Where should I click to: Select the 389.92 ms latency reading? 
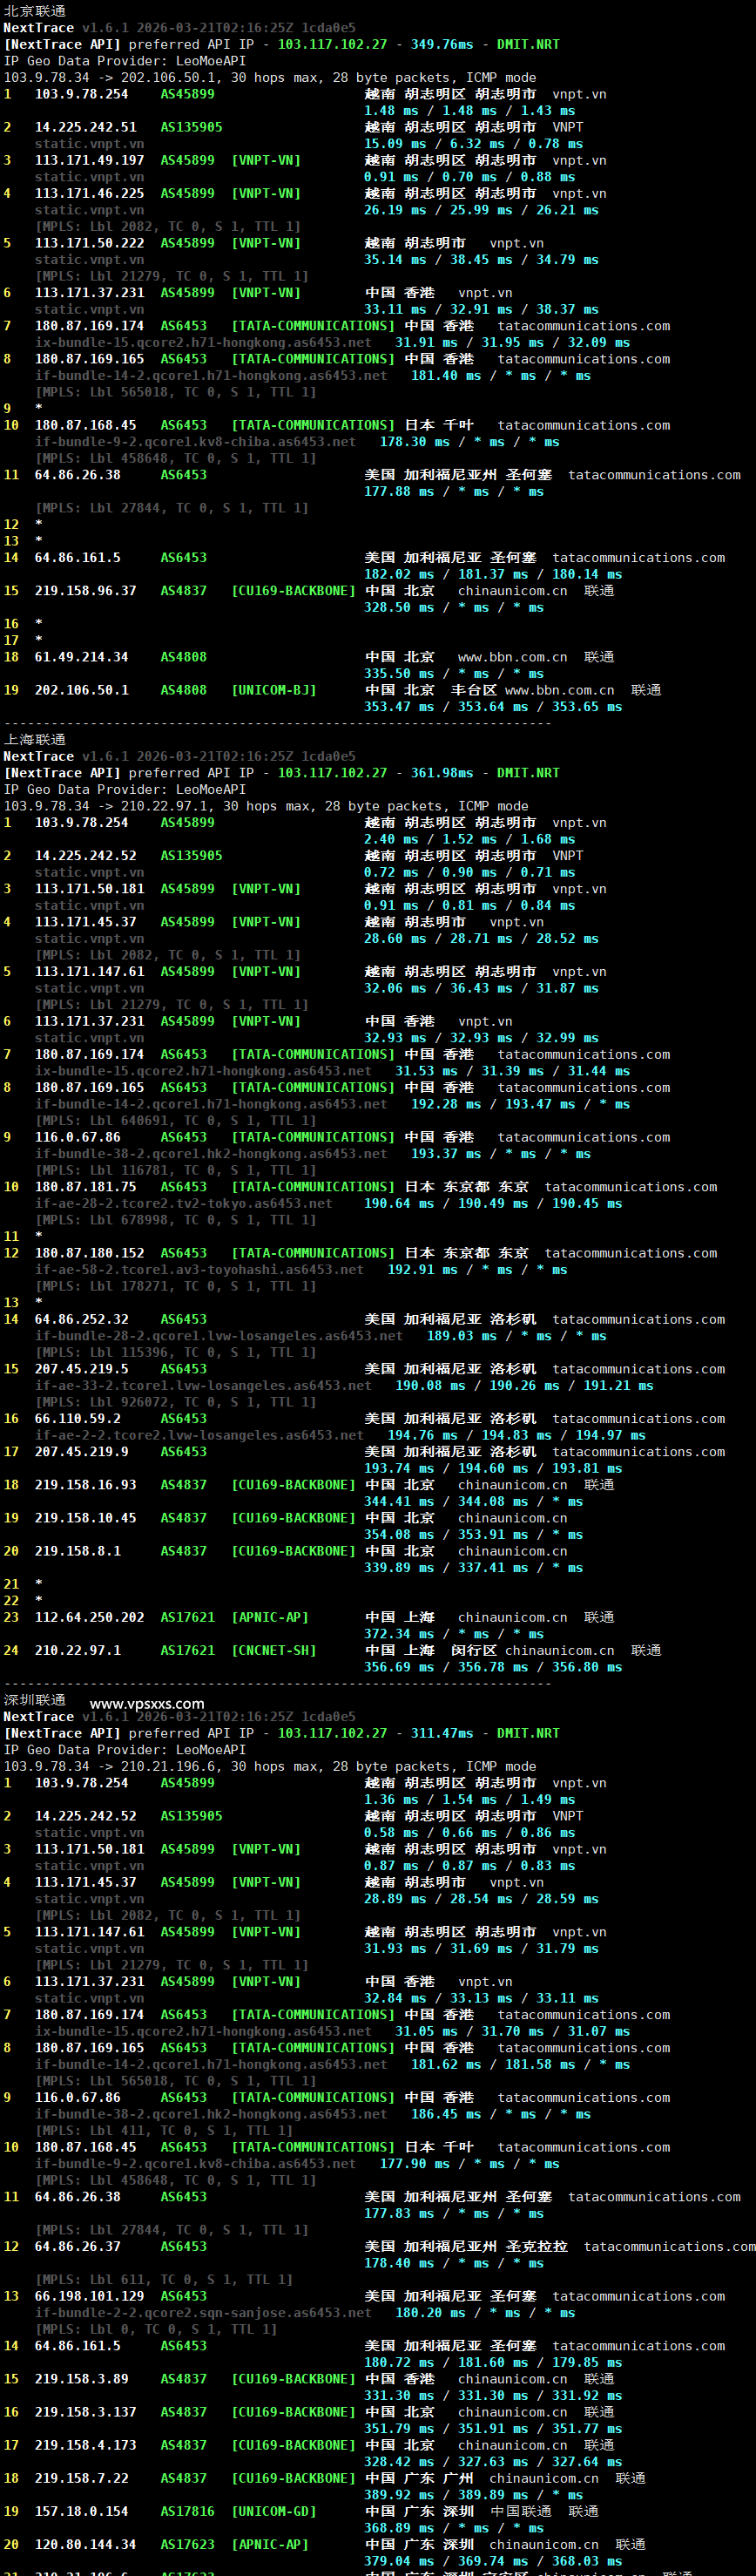(x=399, y=2495)
